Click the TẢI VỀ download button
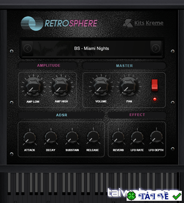184x203 pixels. pos(154,196)
